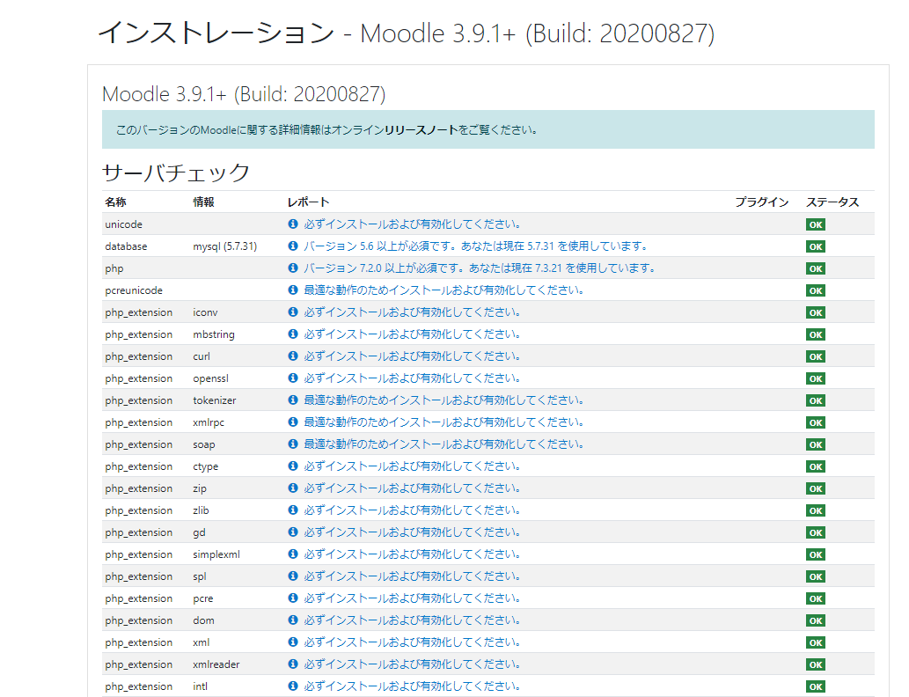Open the report link for zip
This screenshot has width=909, height=697.
(x=412, y=488)
